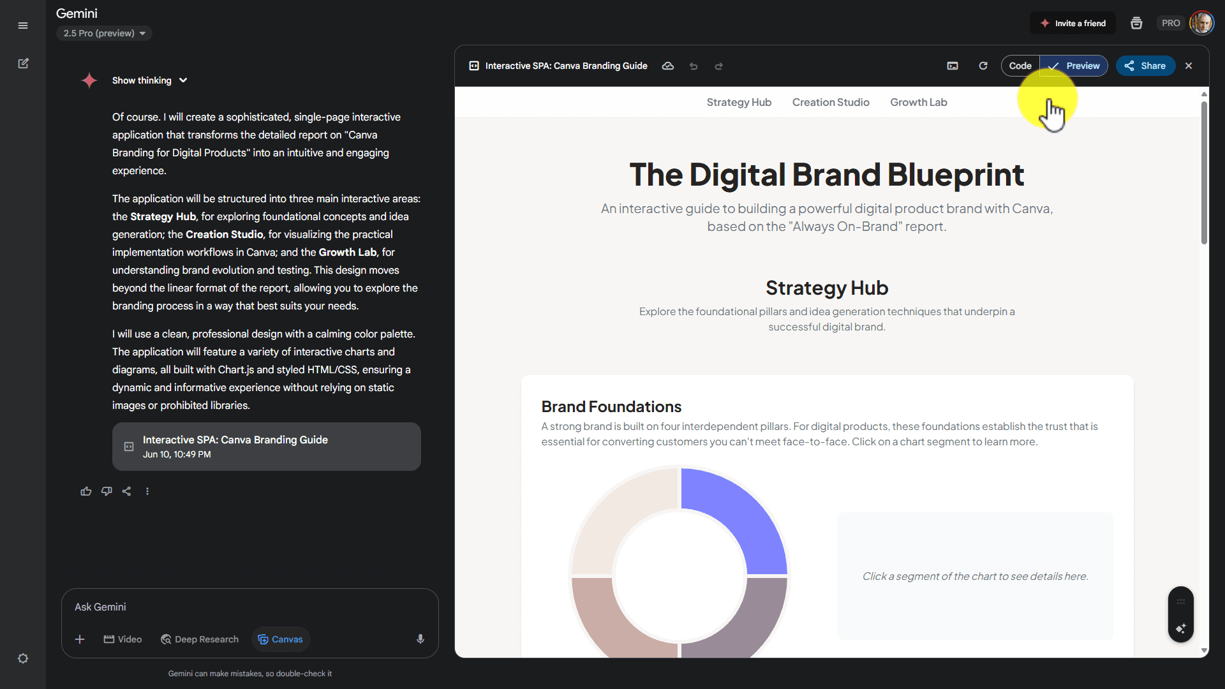Viewport: 1225px width, 689px height.
Task: Go to the Creation Studio tab
Action: tap(831, 102)
